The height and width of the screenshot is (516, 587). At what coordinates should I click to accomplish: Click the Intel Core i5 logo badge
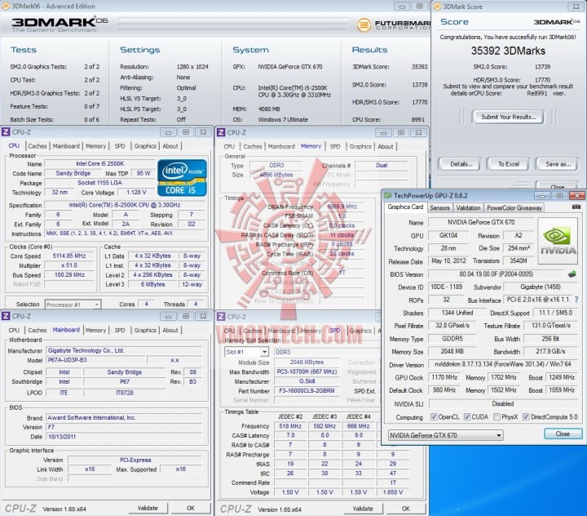(x=182, y=178)
